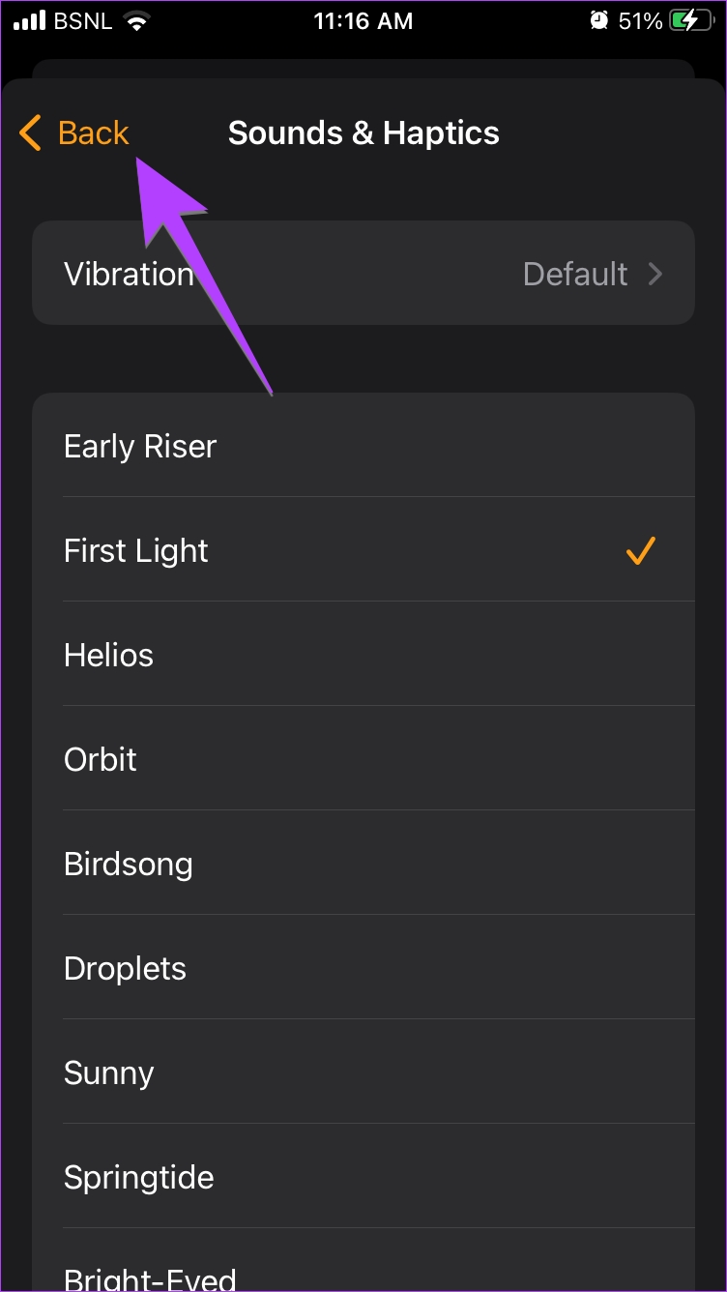Screen dimensions: 727x1292
Task: Tap the Sounds & Haptics title
Action: click(x=363, y=132)
